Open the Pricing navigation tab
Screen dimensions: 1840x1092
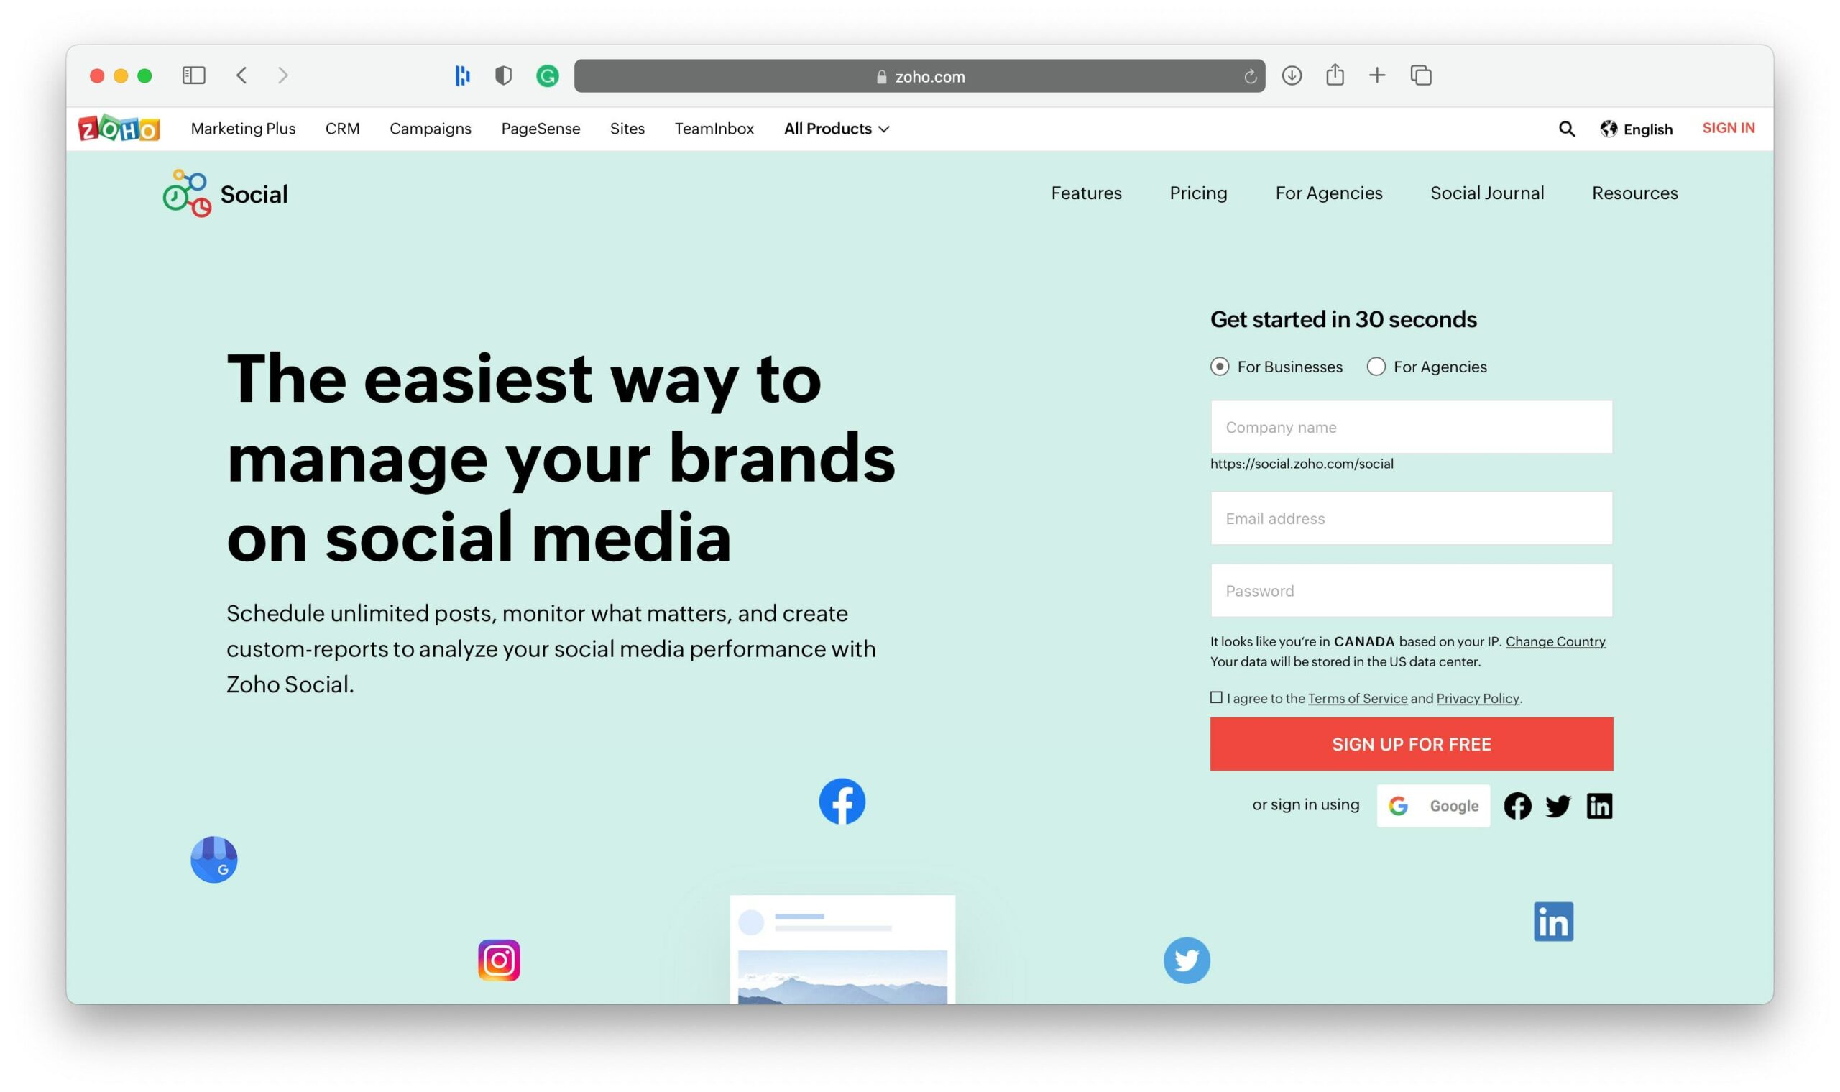[1198, 193]
